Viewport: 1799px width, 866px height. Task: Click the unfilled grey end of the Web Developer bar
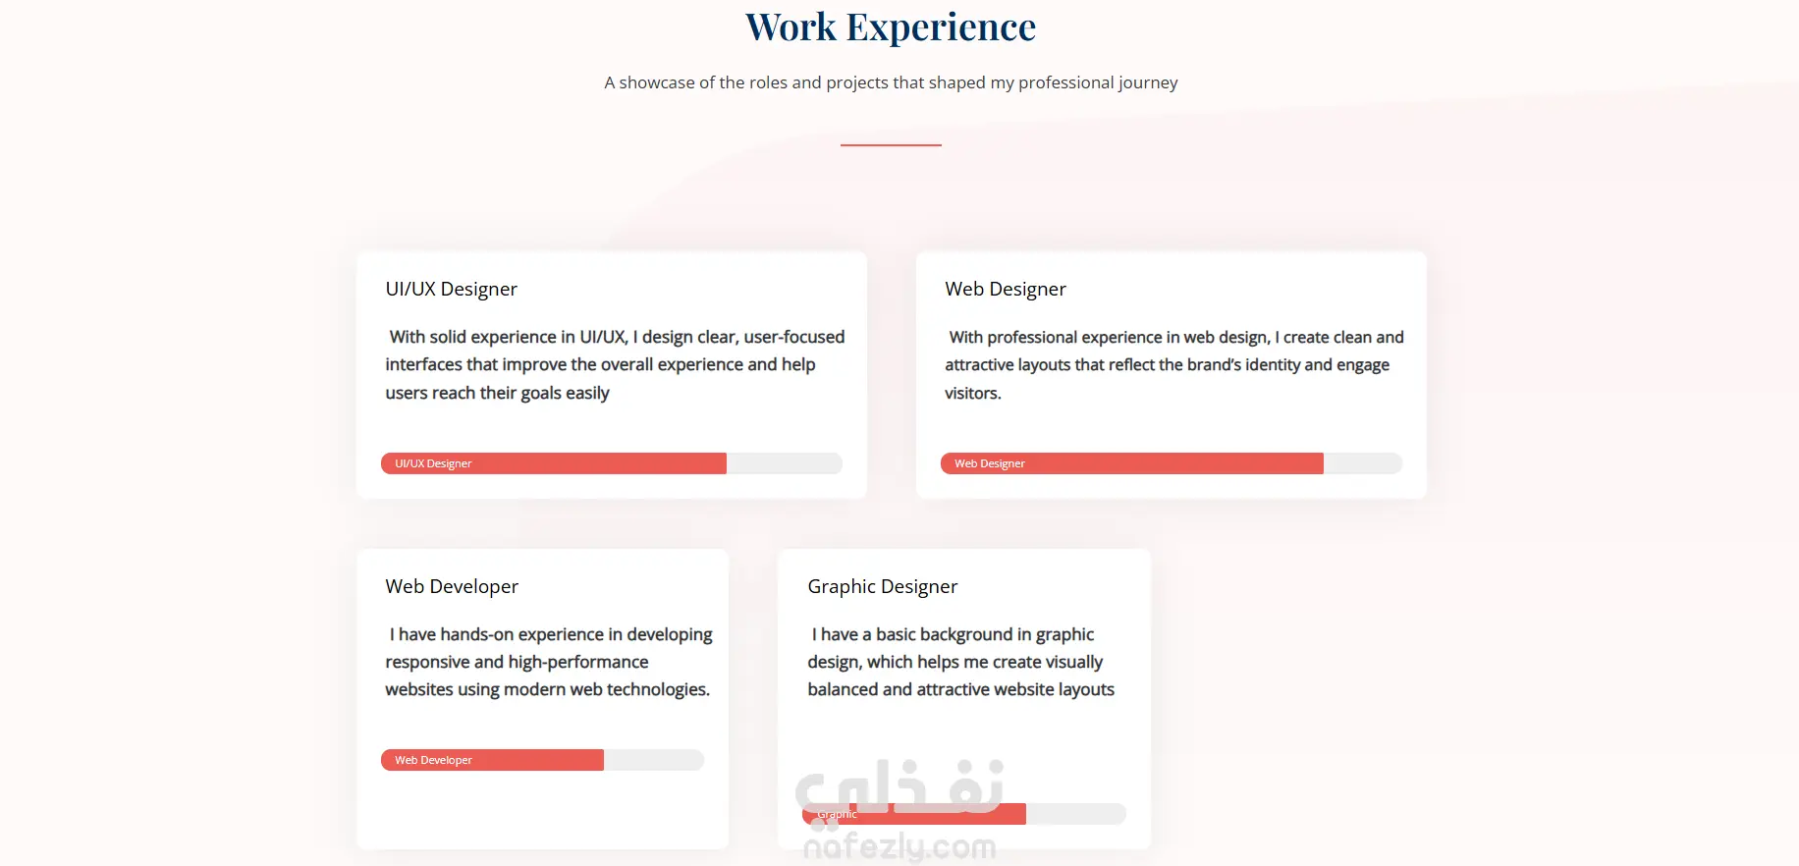(x=653, y=760)
